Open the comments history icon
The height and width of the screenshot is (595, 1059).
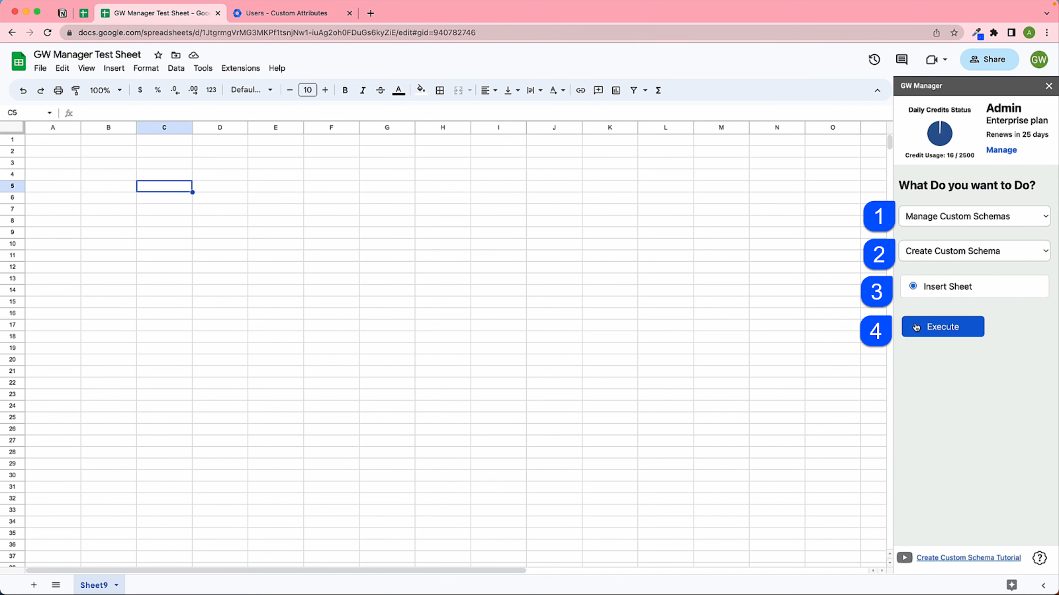click(901, 59)
